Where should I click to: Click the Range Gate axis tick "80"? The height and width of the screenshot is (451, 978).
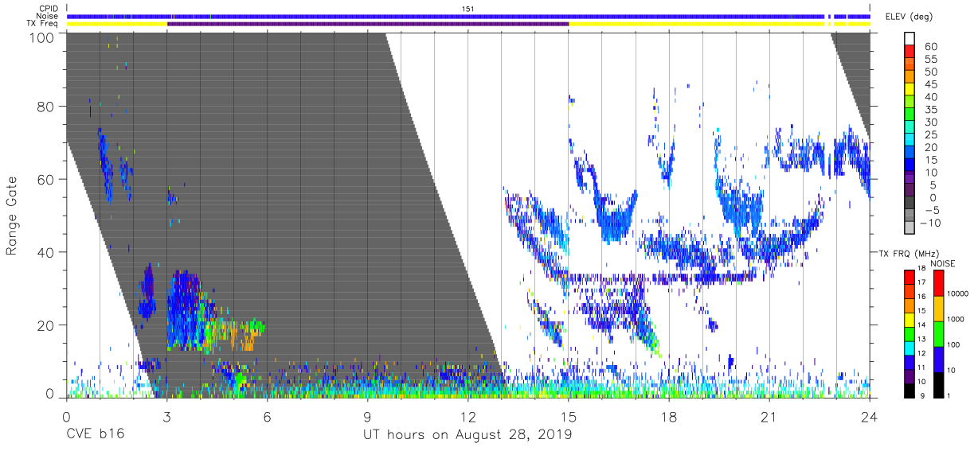click(46, 107)
